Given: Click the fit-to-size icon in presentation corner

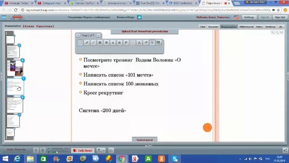Looking at the screenshot, I should click(x=281, y=33).
